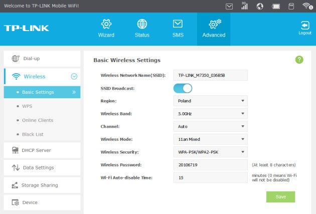Click the 'Basic Wireless Settings' heading
Image resolution: width=316 pixels, height=214 pixels.
click(x=127, y=60)
